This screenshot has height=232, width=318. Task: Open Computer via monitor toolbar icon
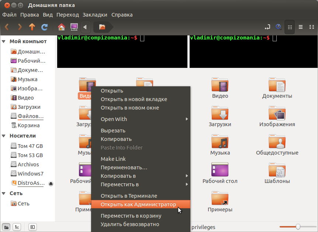[x=74, y=27]
